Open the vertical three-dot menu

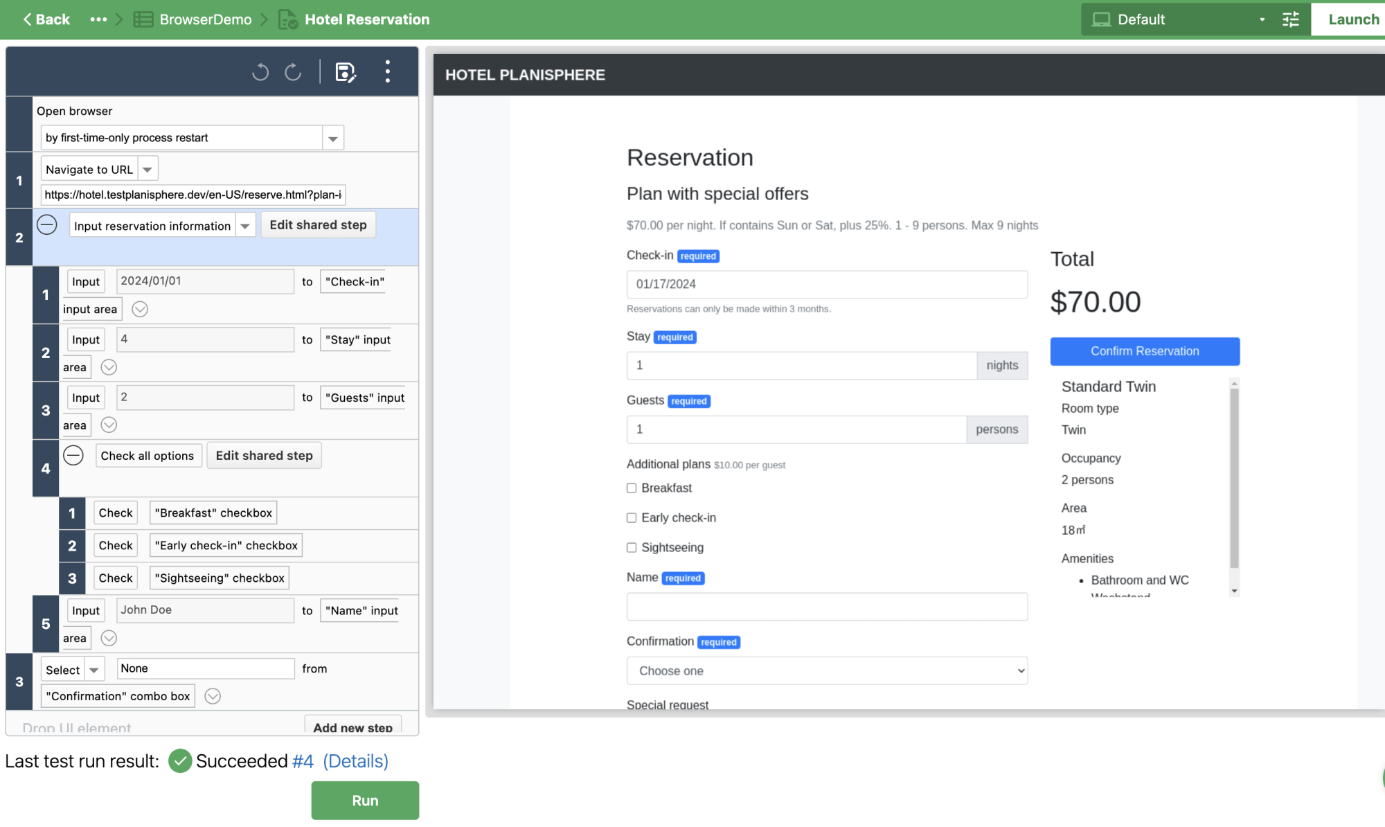(387, 71)
